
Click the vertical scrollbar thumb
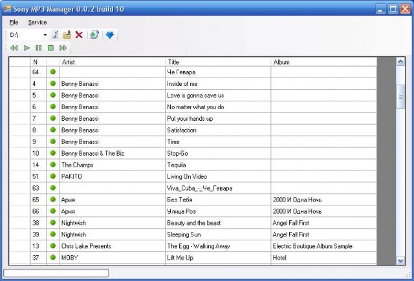coord(400,97)
